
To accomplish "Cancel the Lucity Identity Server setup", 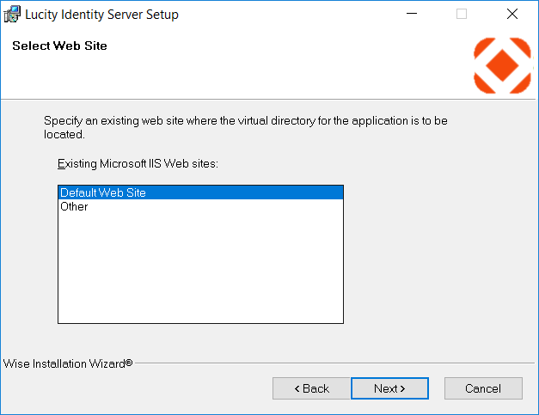I will point(482,388).
